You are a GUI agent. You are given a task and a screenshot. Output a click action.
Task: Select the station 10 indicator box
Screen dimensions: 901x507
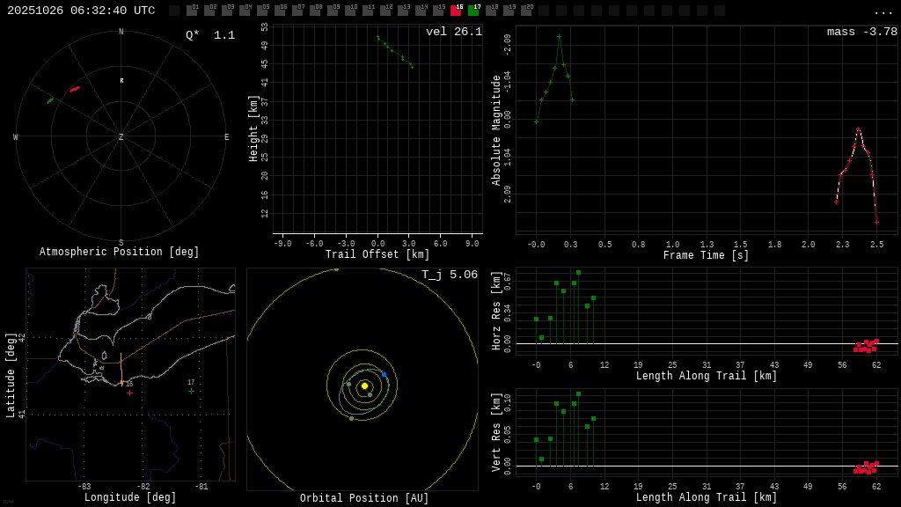tap(350, 11)
